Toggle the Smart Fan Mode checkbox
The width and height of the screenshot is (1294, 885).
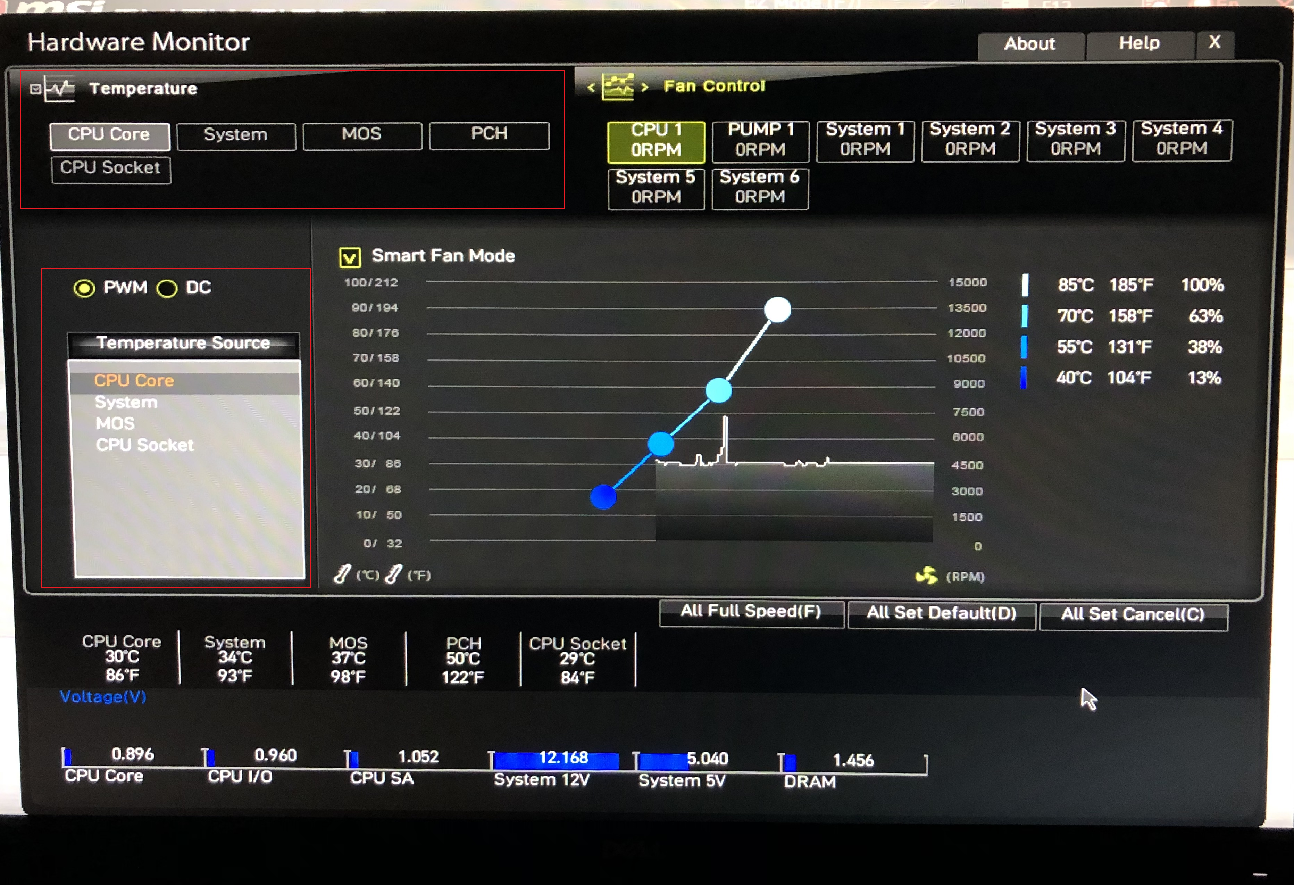(350, 257)
